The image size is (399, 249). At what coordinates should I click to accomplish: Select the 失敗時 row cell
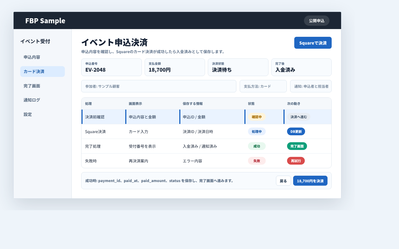coord(103,161)
